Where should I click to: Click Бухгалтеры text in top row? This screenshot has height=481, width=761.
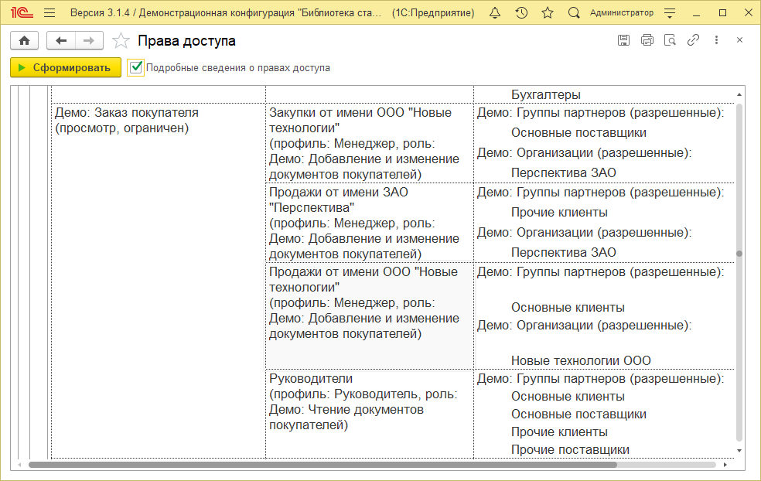(545, 94)
